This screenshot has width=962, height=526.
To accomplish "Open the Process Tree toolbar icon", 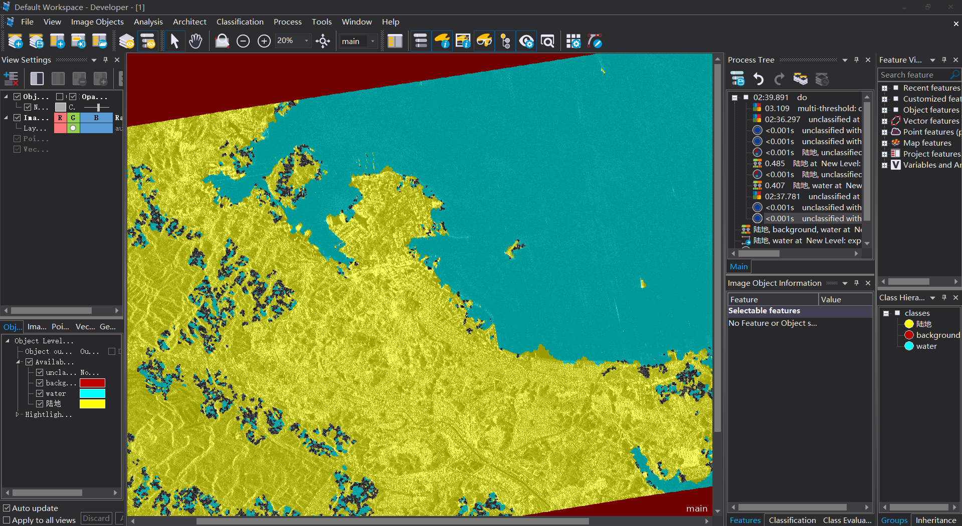I will [421, 41].
